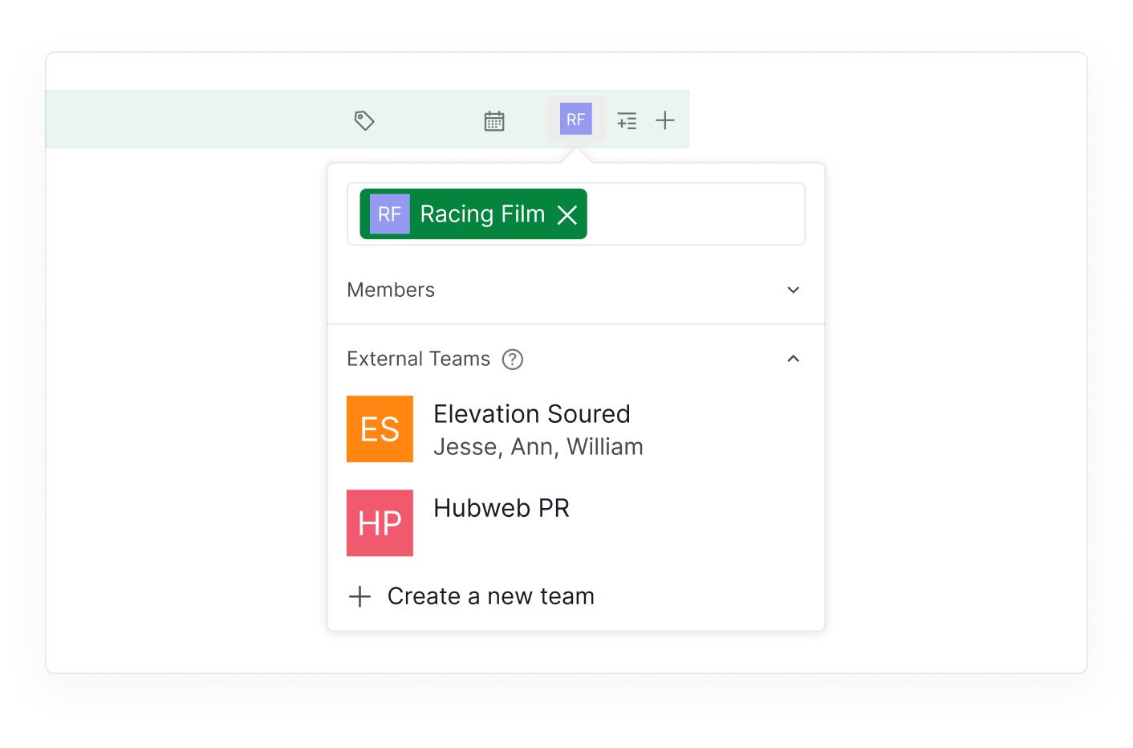Collapse the External Teams section chevron

tap(794, 359)
